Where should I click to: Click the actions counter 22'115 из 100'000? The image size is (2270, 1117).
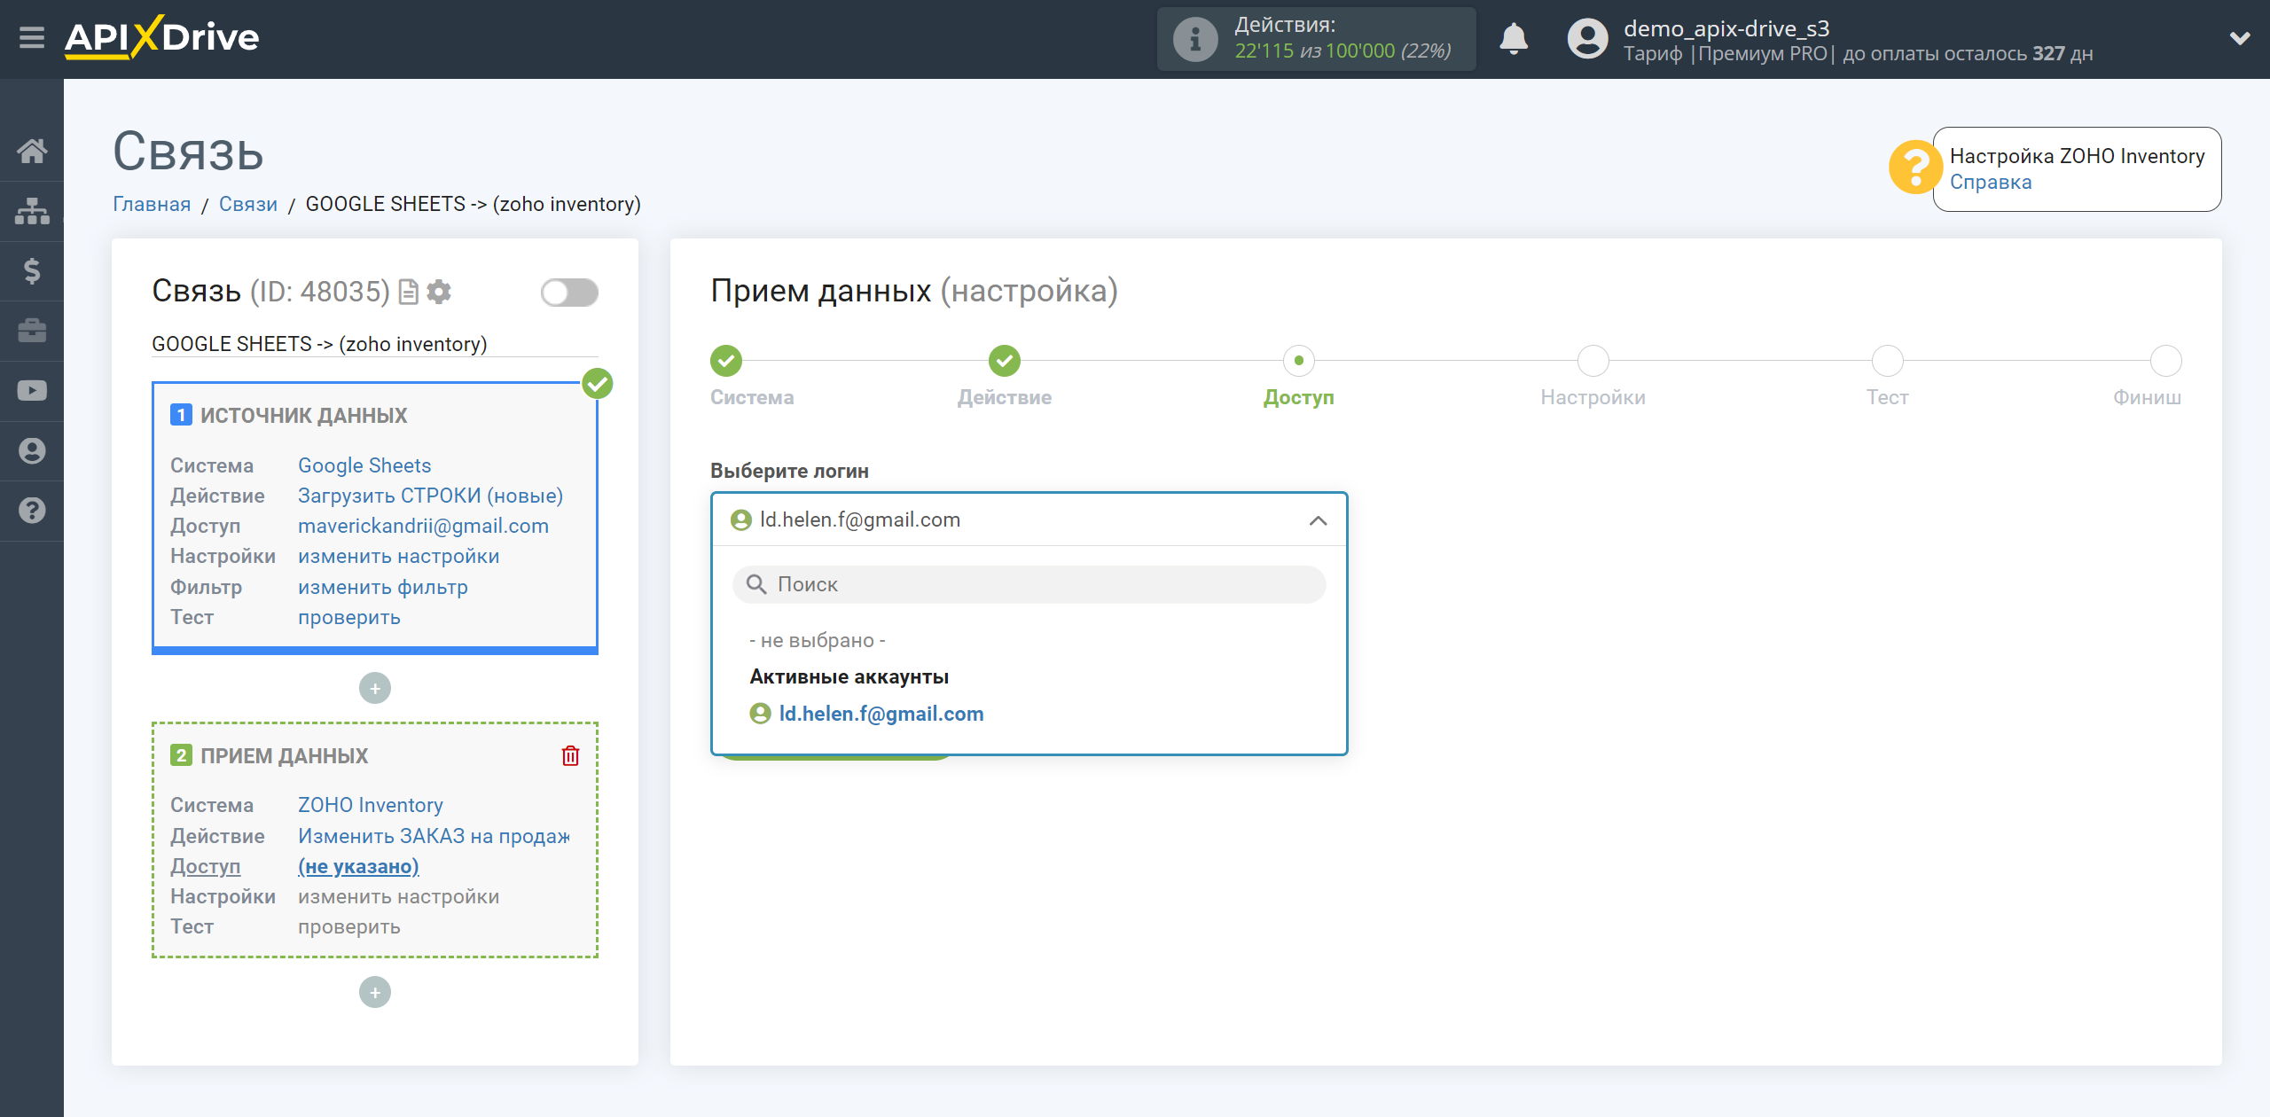1342,51
